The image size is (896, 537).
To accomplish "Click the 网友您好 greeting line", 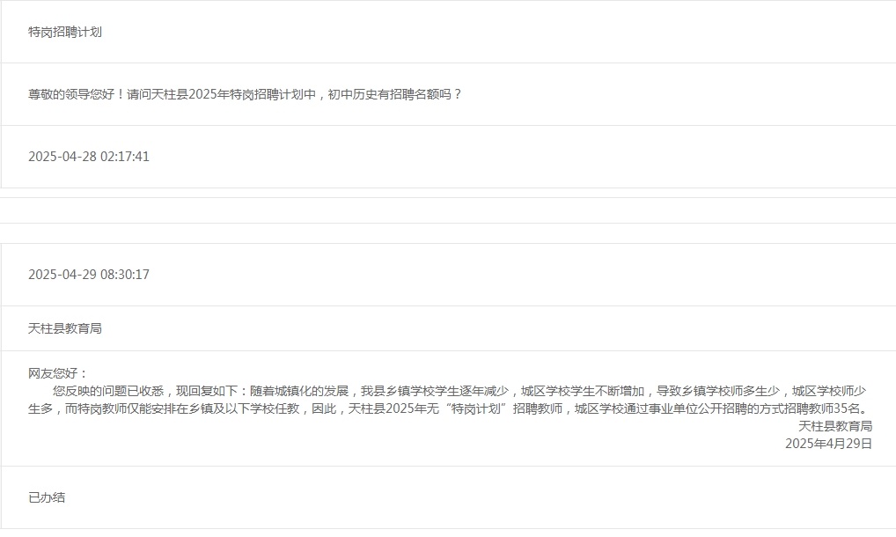I will coord(58,373).
